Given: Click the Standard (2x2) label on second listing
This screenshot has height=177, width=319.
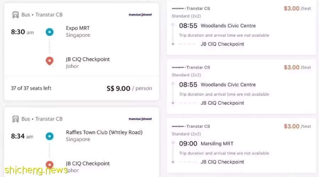Looking at the screenshot, I should 186,75.
